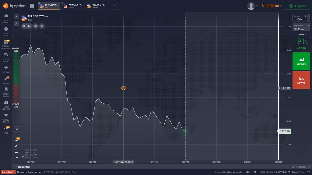
Task: Place a LOWER trade
Action: [301, 80]
